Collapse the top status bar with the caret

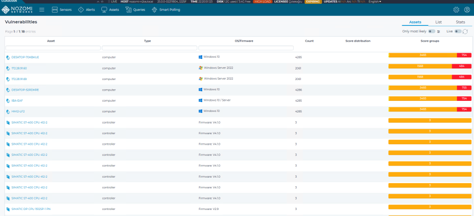(98, 1)
